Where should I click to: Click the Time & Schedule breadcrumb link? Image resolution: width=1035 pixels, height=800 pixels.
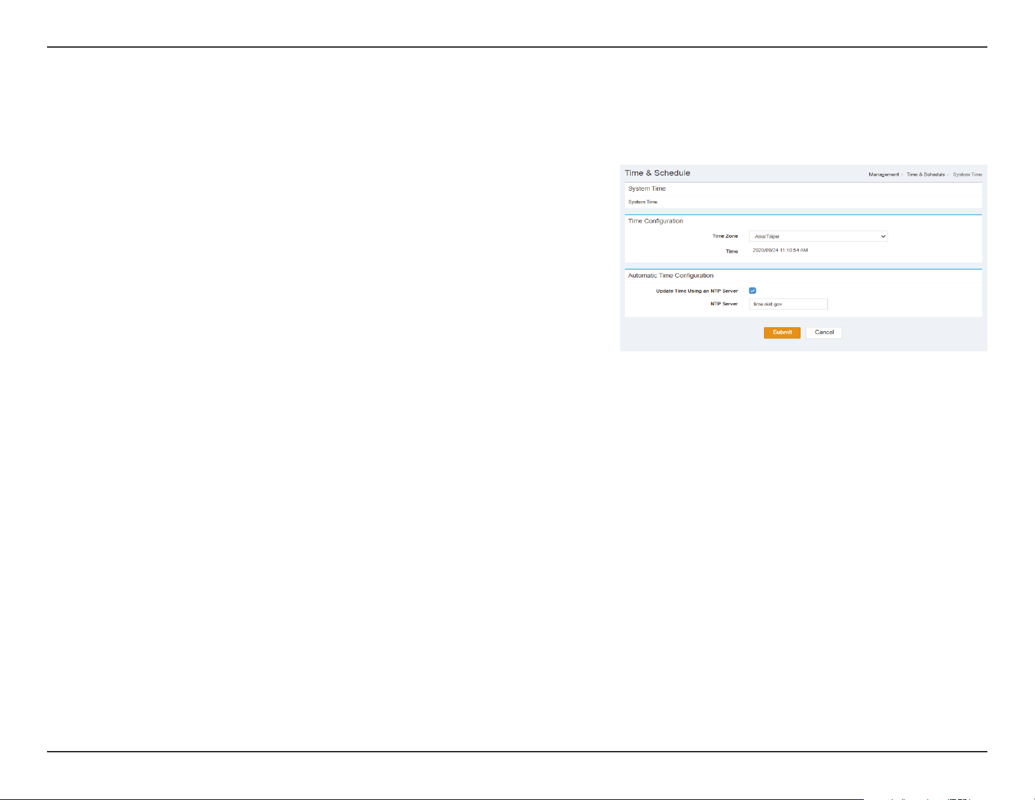pyautogui.click(x=925, y=174)
